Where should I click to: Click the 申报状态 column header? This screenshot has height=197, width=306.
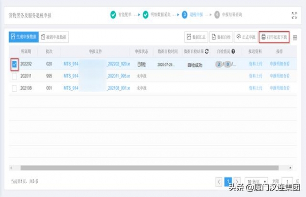click(x=141, y=52)
